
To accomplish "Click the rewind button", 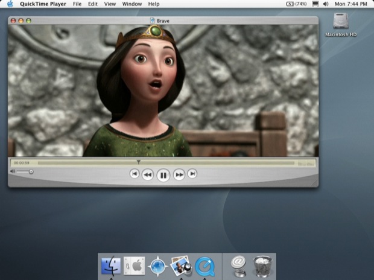I will [148, 175].
